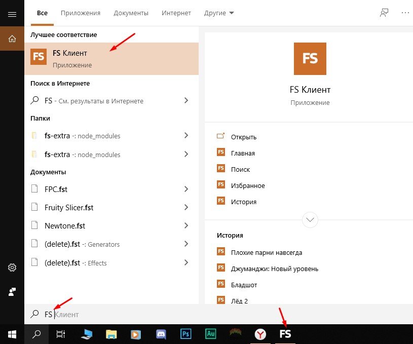The height and width of the screenshot is (344, 413).
Task: Click the open-window icon next to Открыть
Action: pyautogui.click(x=220, y=136)
